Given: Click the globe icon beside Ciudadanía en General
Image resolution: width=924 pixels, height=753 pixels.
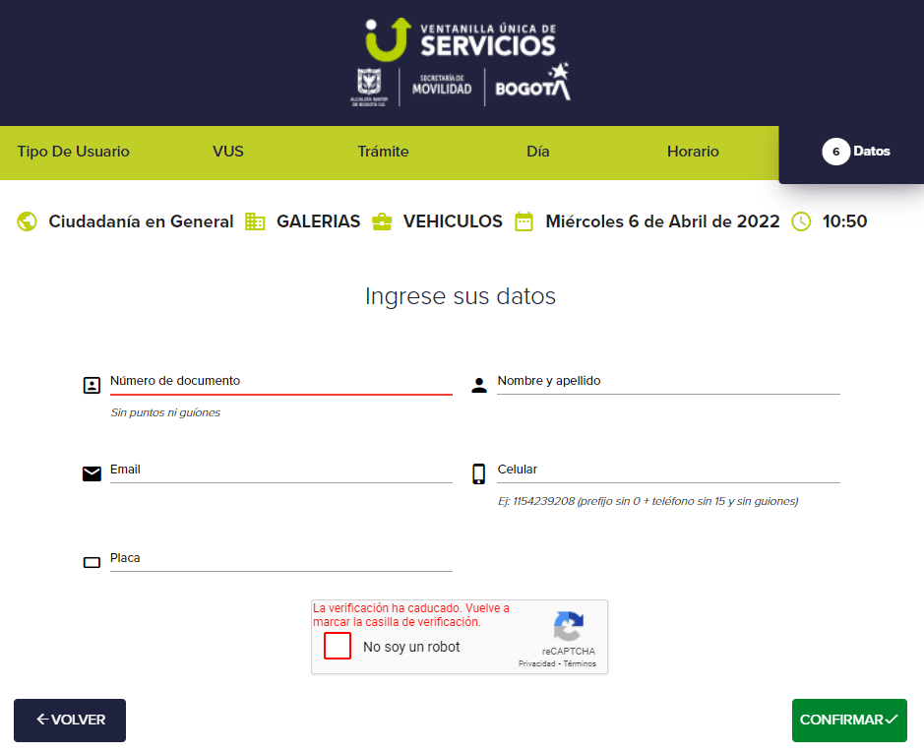Looking at the screenshot, I should tap(25, 220).
